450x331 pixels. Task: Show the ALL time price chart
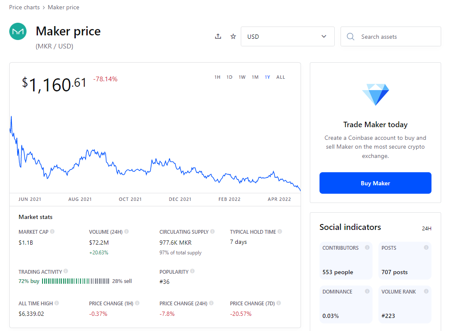coord(281,77)
